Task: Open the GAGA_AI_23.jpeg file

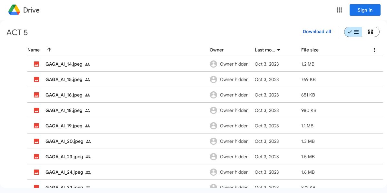Action: pyautogui.click(x=64, y=157)
